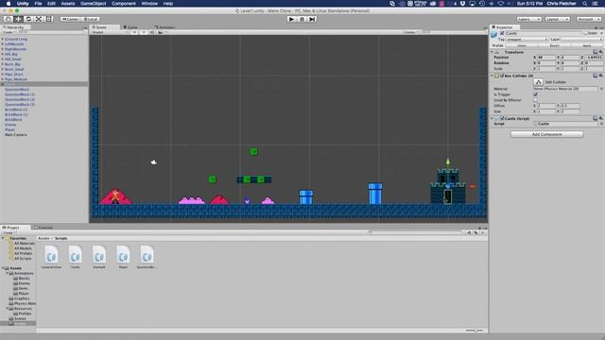Toggle the Is Trigger checkbox
Viewport: 605px width, 340px height.
535,94
